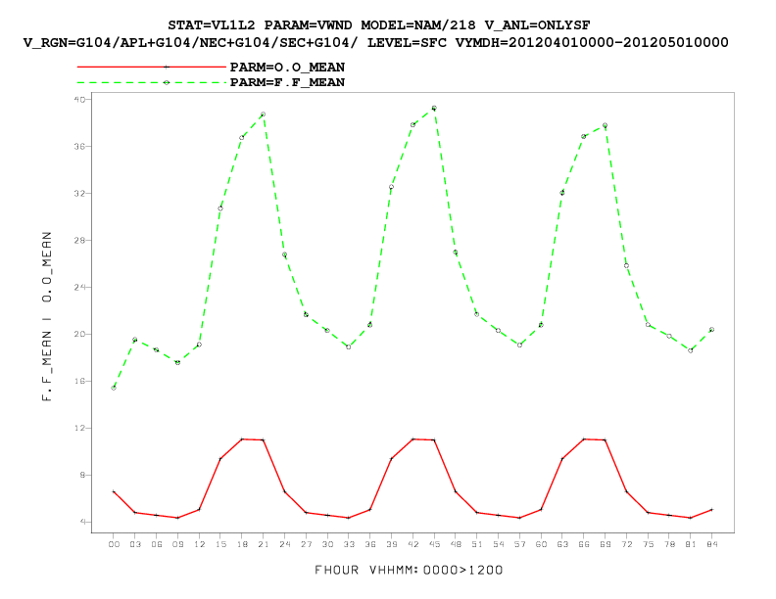The image size is (776, 599).
Task: Click red O.O_MEAN peak point at hour 42
Action: 412,438
